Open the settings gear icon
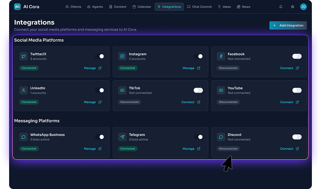 (292, 7)
